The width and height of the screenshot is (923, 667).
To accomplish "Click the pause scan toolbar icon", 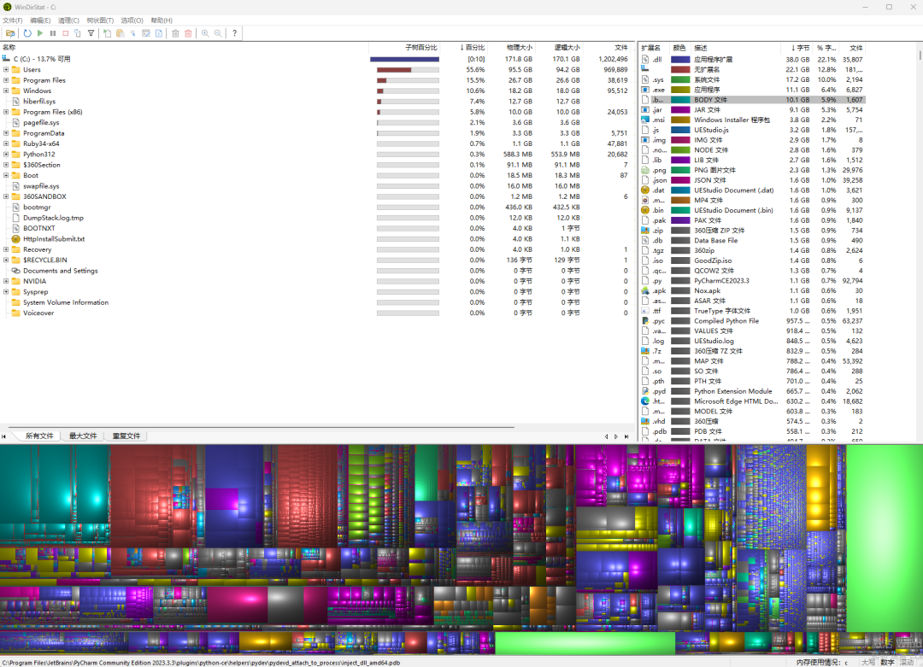I will pos(53,33).
